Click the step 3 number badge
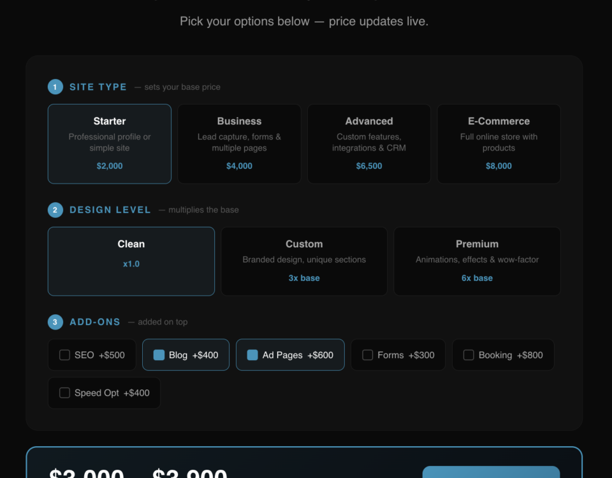Viewport: 612px width, 478px height. (x=55, y=322)
